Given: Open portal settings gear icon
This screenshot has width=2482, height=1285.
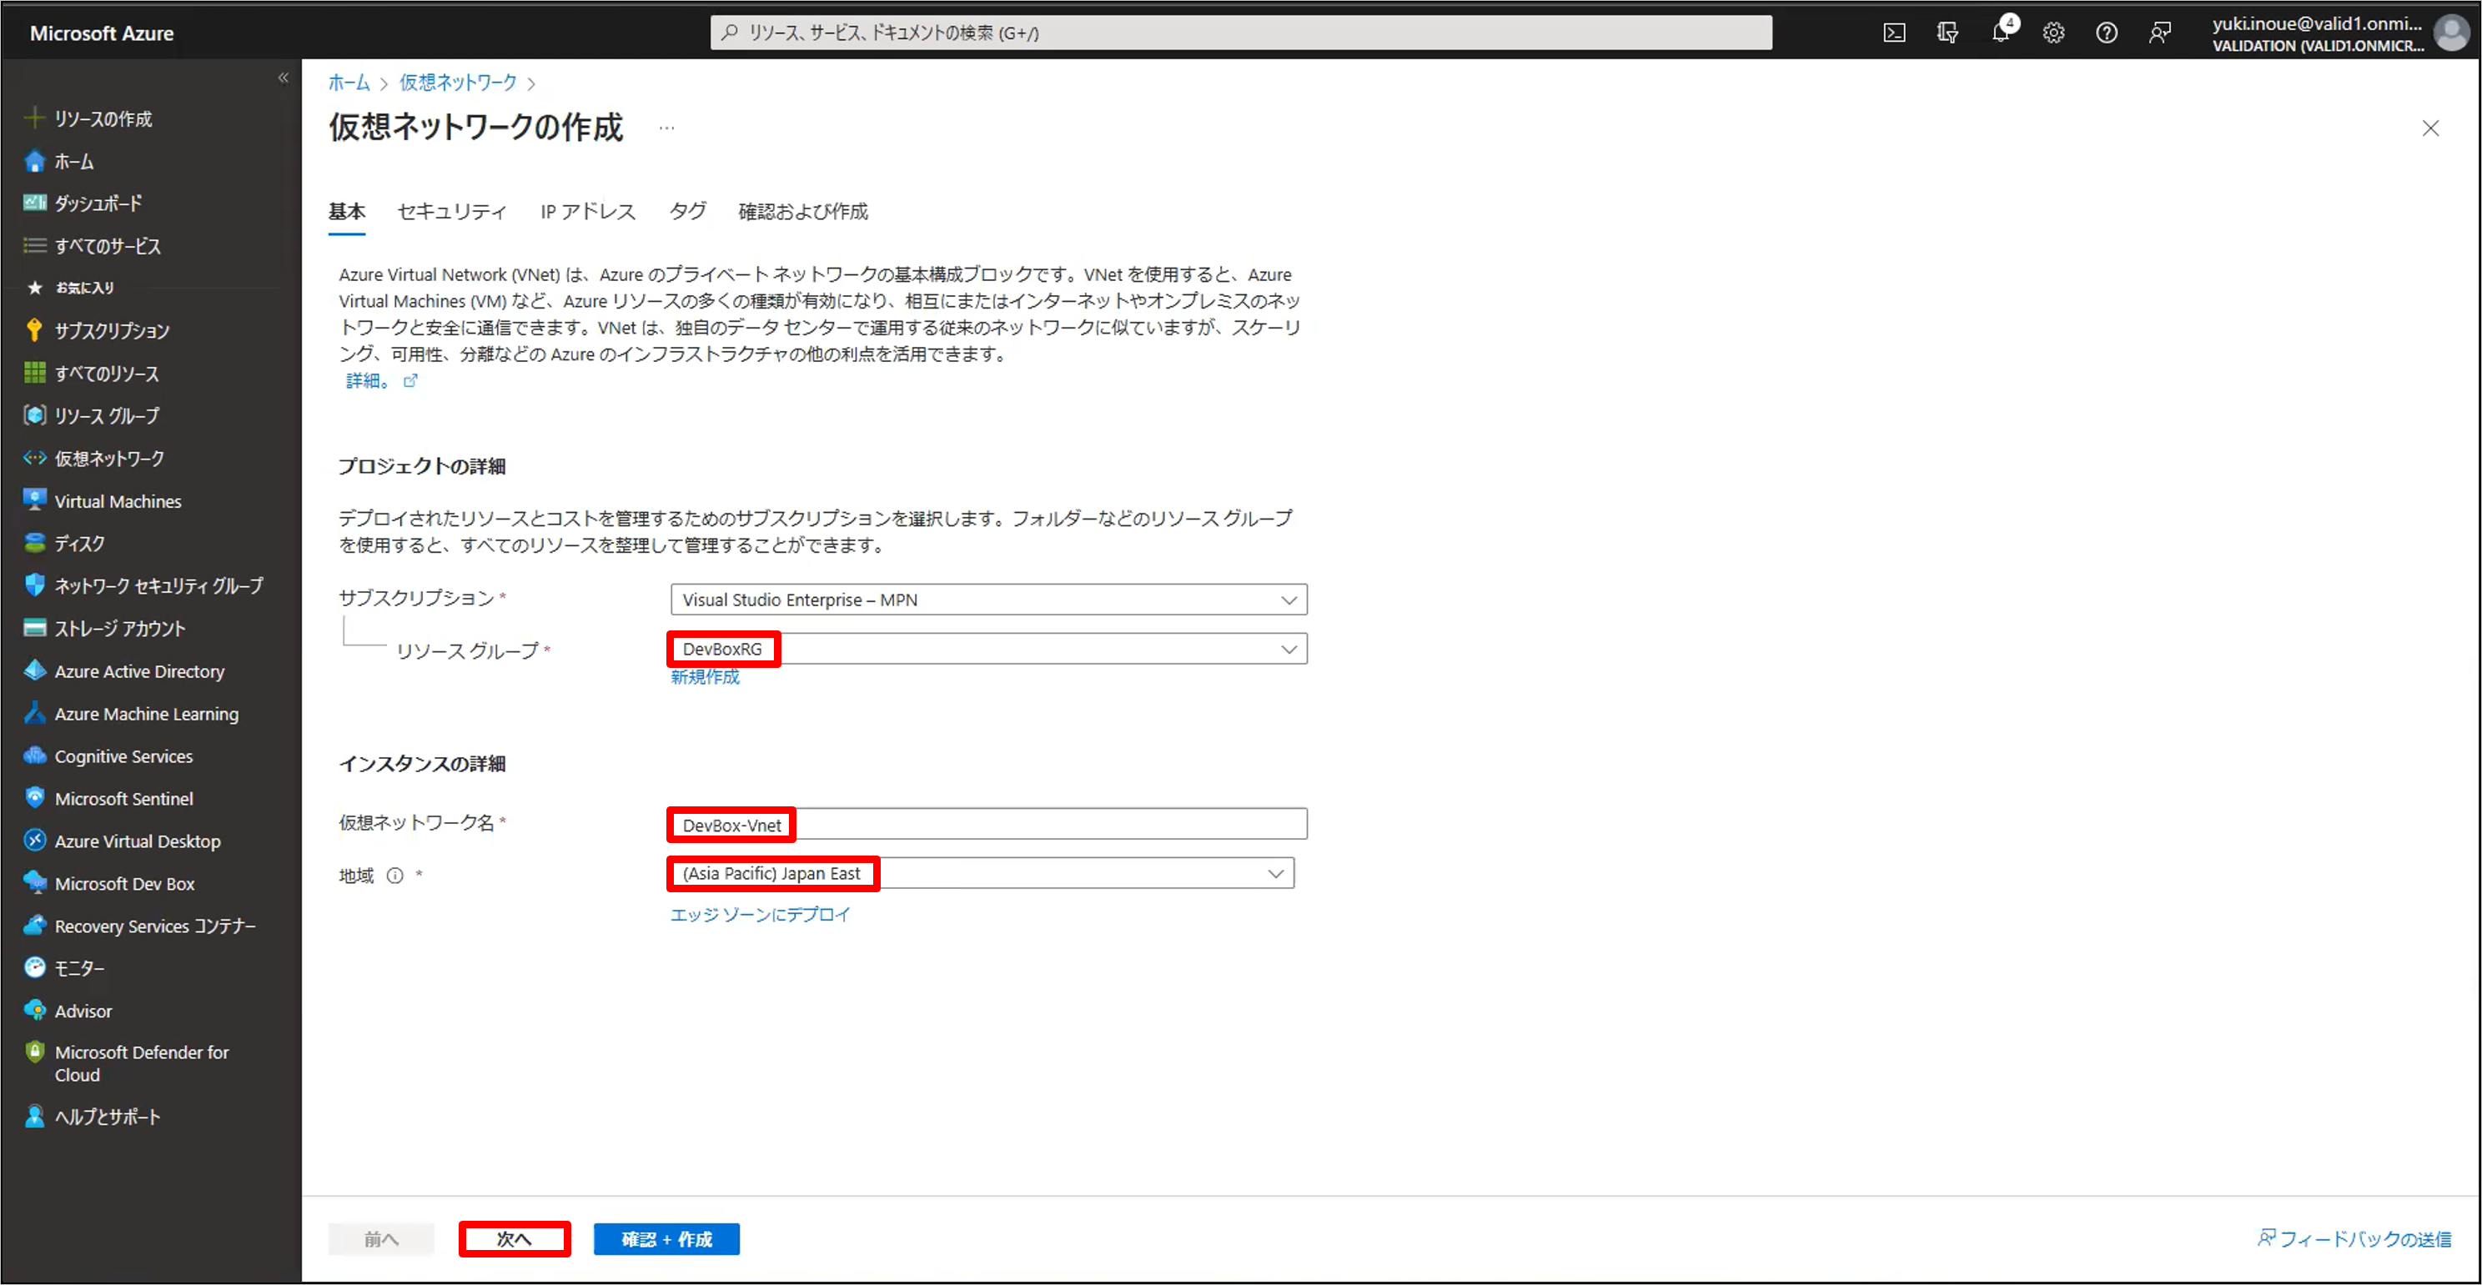Looking at the screenshot, I should pyautogui.click(x=2053, y=33).
